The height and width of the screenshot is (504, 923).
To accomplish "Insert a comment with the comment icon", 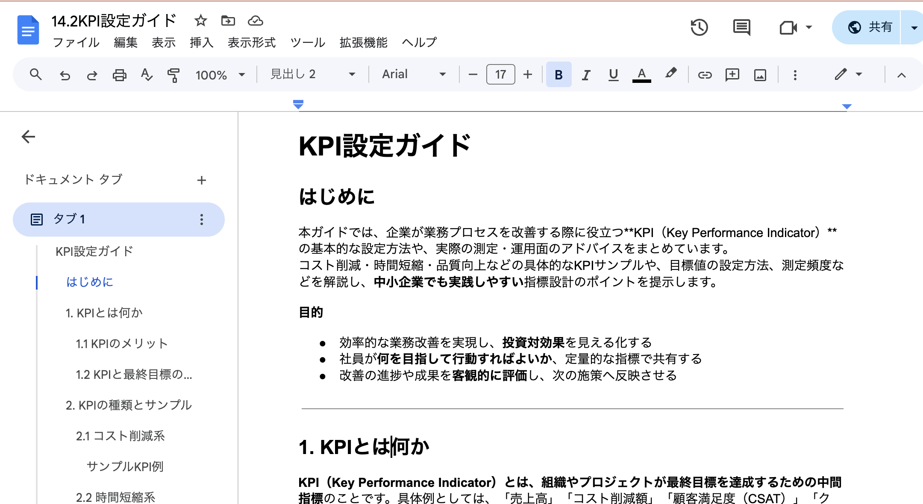I will point(732,74).
